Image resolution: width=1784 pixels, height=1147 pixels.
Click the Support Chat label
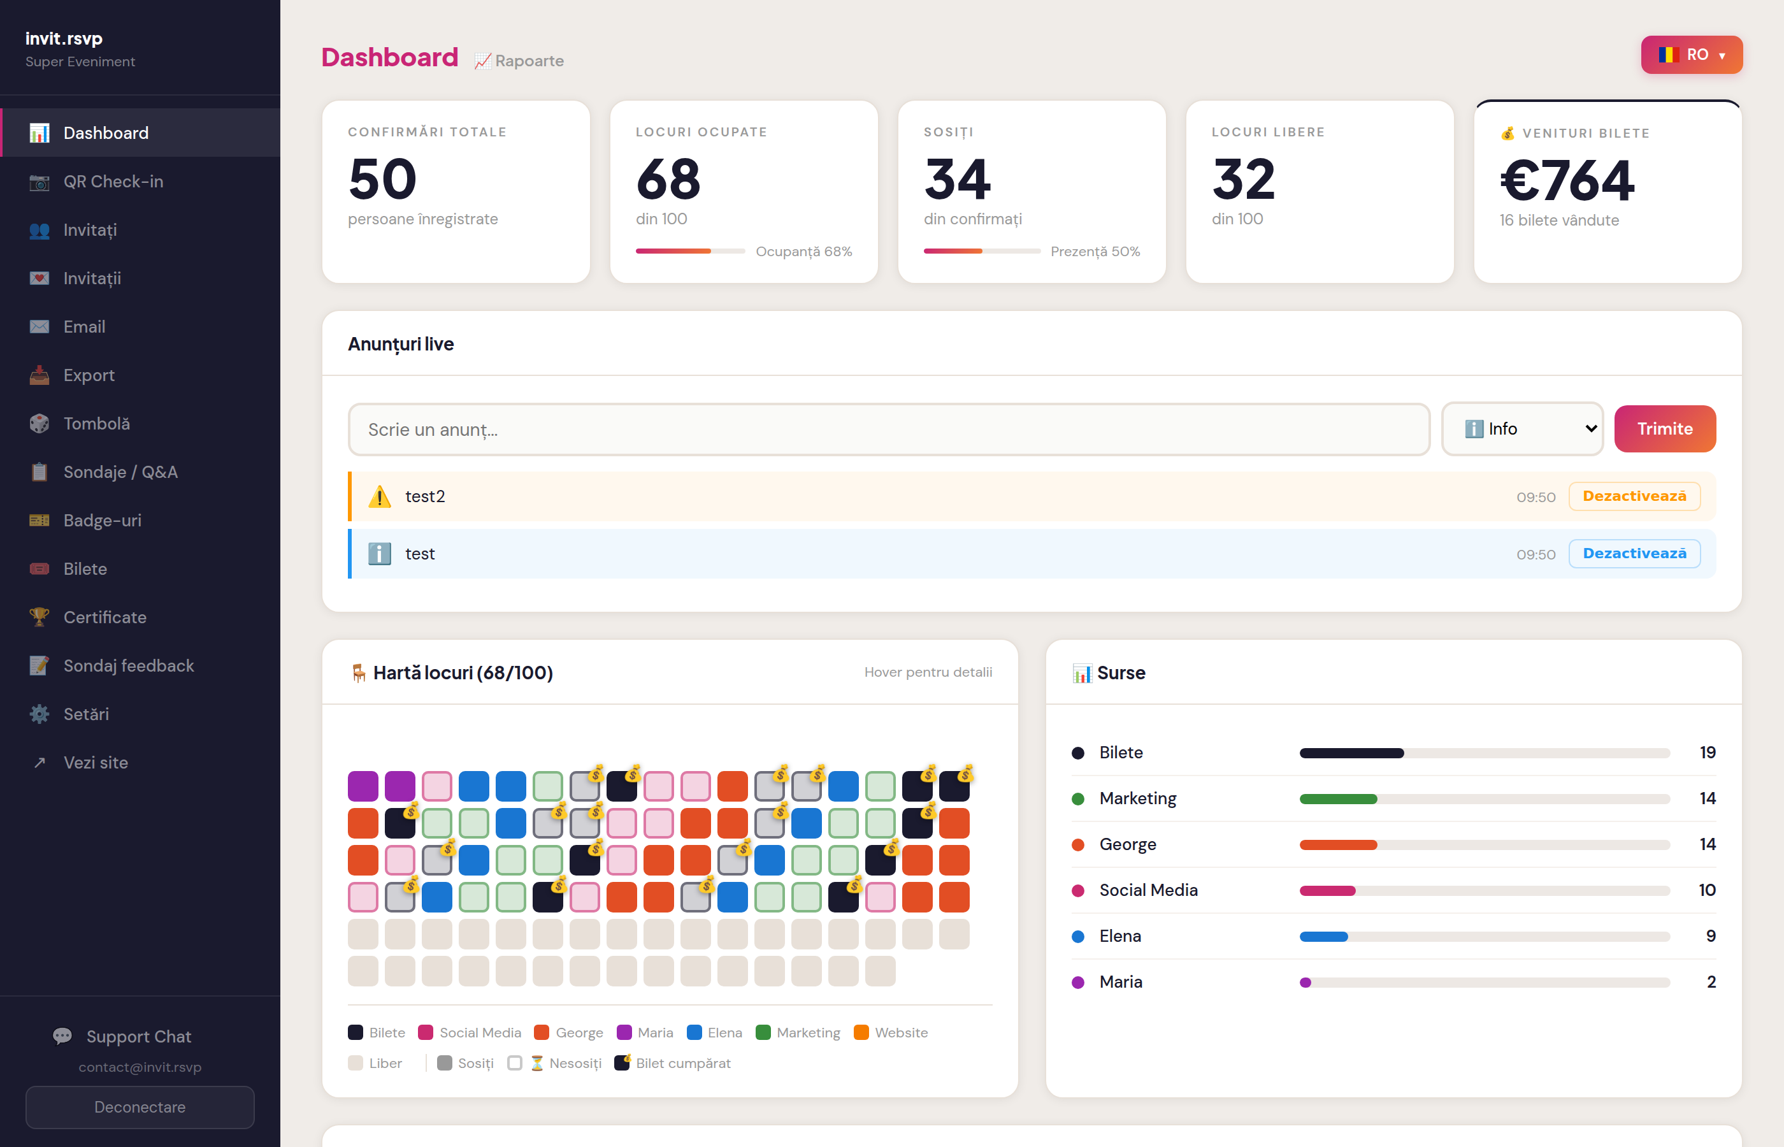[138, 1036]
